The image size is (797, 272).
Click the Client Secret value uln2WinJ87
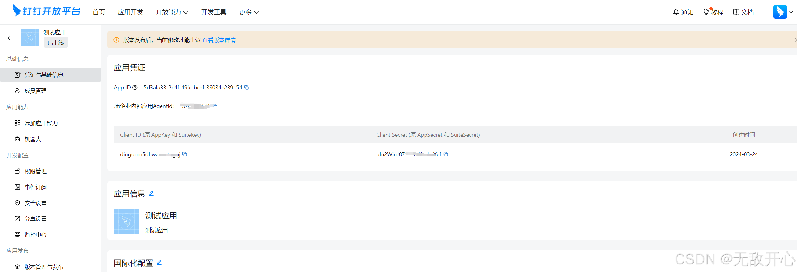409,154
